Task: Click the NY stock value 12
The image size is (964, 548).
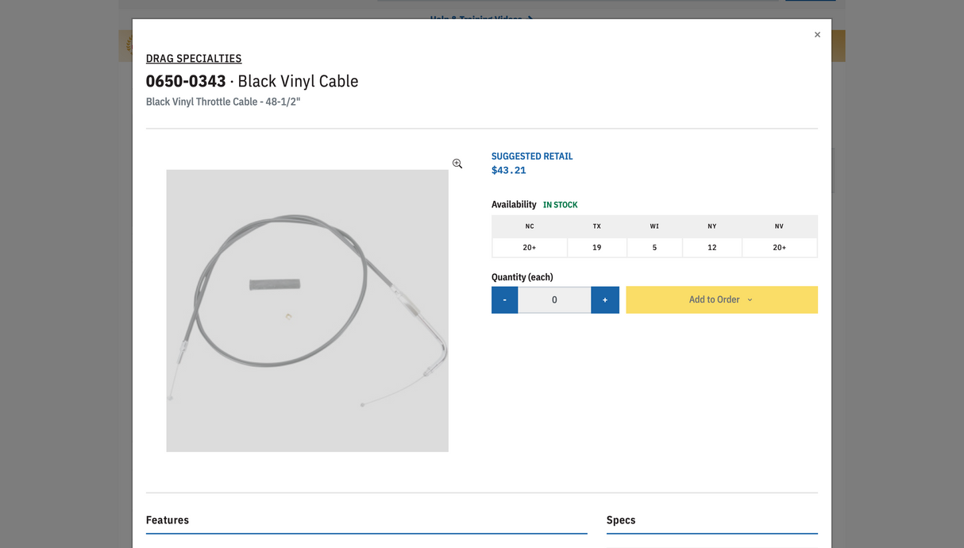Action: click(x=712, y=248)
